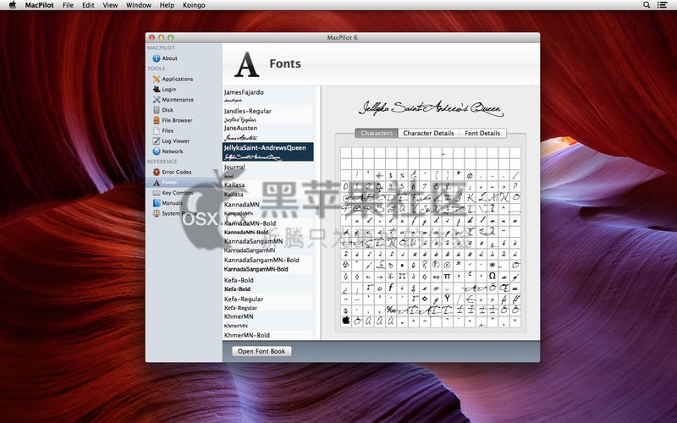677x423 pixels.
Task: Select the Kefa-Regular font row
Action: pos(267,303)
